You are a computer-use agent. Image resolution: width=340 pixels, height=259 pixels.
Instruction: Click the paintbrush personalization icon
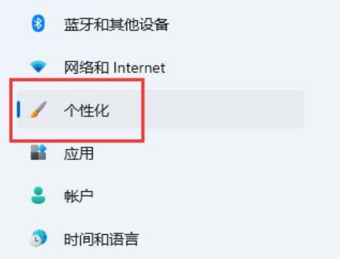coord(38,109)
